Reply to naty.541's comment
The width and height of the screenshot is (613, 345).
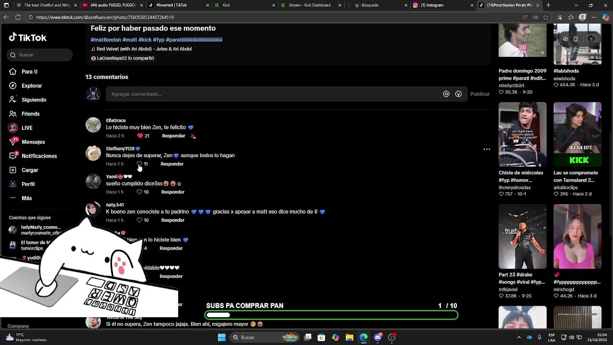[173, 220]
